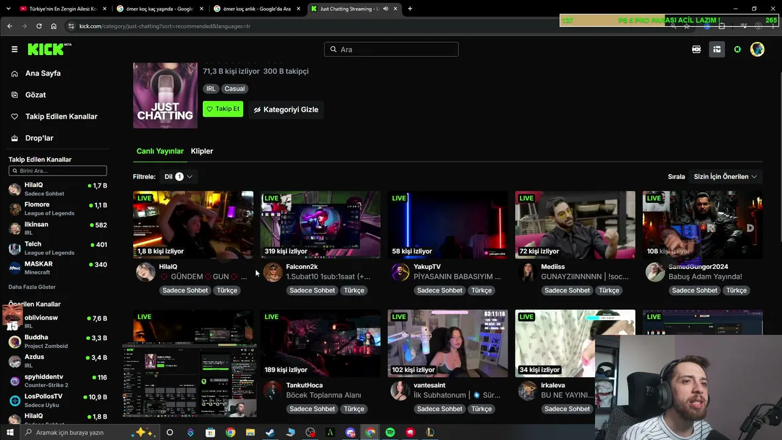Open Telch in followed channels list
Screen dimensions: 782x440
[x=58, y=248]
